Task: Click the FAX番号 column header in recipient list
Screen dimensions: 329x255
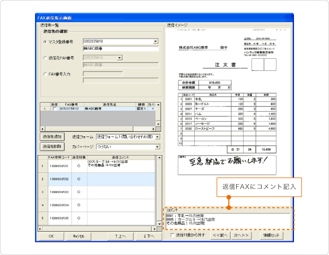Action: pyautogui.click(x=71, y=104)
